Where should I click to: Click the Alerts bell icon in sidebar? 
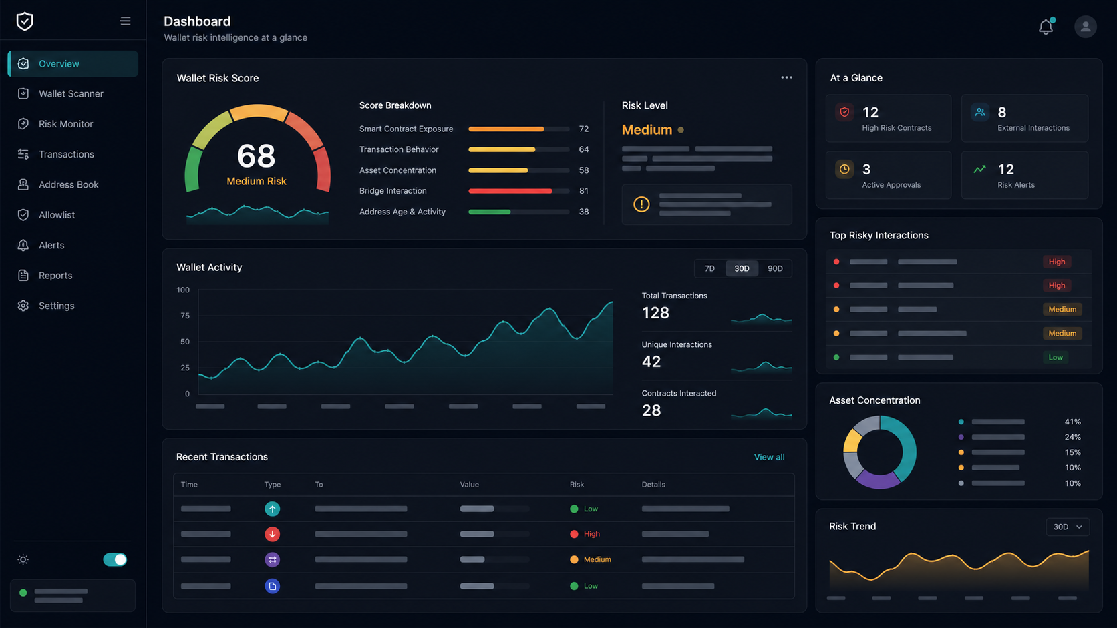click(23, 245)
